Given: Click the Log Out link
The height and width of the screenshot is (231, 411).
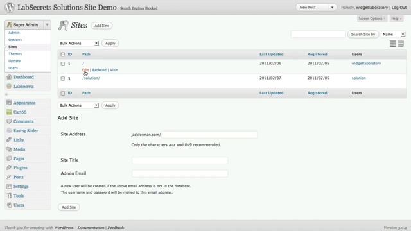Looking at the screenshot, I should coord(399,8).
